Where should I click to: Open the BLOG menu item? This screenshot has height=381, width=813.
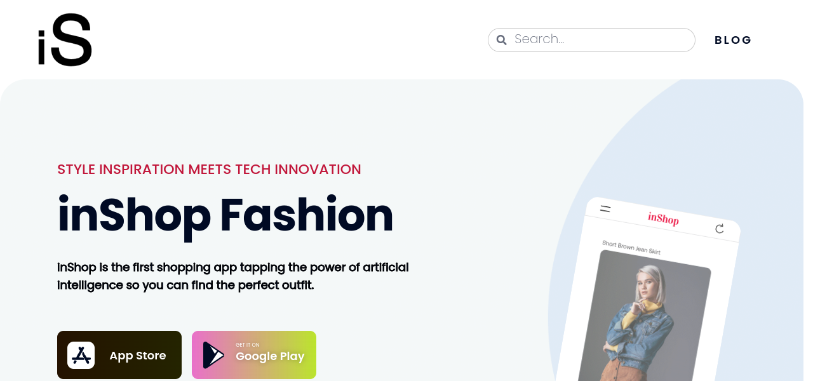click(733, 40)
